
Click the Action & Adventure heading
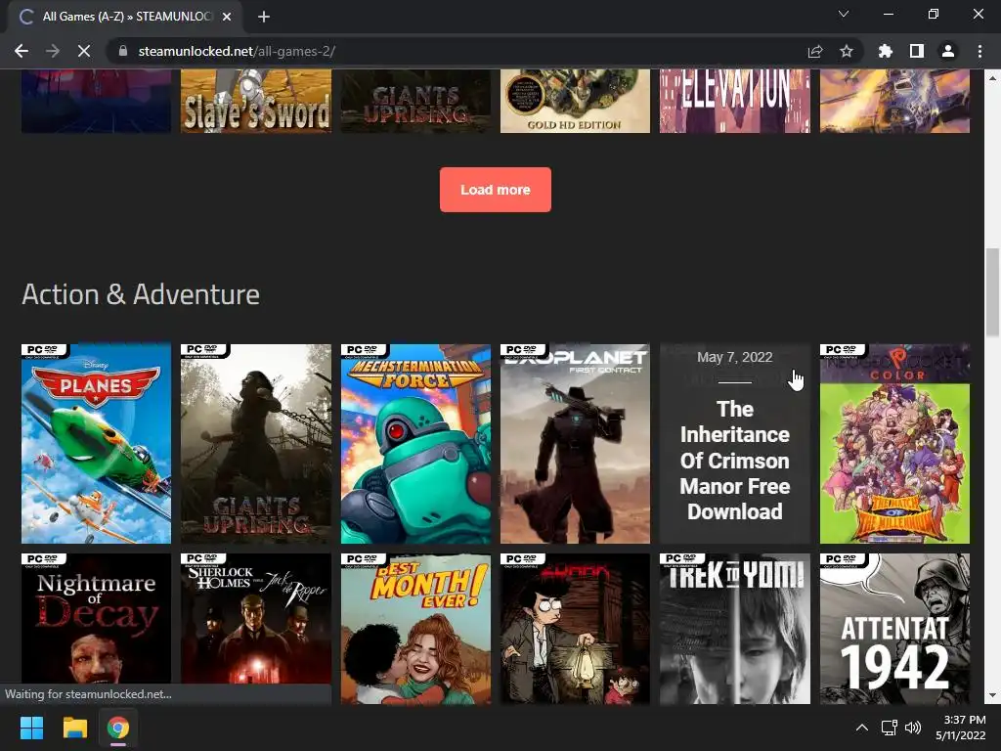(x=141, y=294)
